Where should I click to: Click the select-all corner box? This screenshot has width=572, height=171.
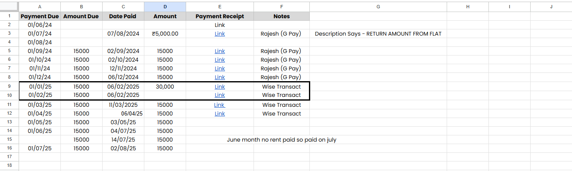(x=10, y=7)
